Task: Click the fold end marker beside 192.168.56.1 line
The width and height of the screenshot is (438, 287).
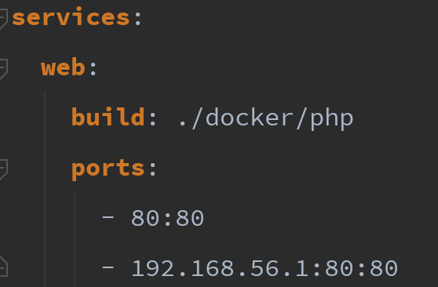Action: pyautogui.click(x=3, y=267)
